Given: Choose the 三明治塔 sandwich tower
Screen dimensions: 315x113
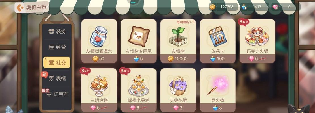Looking at the screenshot, I should tap(99, 90).
